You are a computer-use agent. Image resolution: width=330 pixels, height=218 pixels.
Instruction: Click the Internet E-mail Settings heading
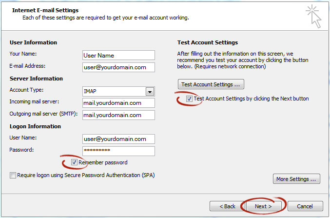click(x=45, y=10)
